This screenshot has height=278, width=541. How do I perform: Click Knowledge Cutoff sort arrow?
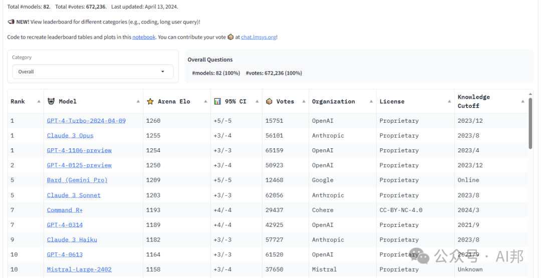pos(522,102)
